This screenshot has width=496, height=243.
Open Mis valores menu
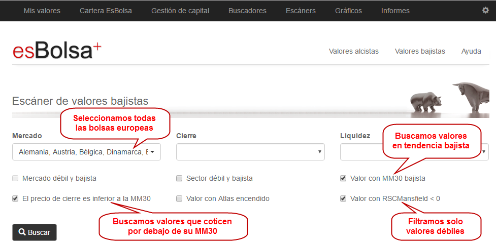42,11
